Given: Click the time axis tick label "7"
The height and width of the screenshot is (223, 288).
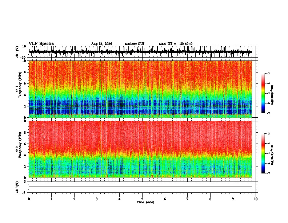Looking at the screenshot, I should click(188, 199).
